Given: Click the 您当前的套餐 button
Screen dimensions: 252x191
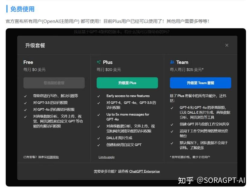Looking at the screenshot, I should click(x=54, y=83).
